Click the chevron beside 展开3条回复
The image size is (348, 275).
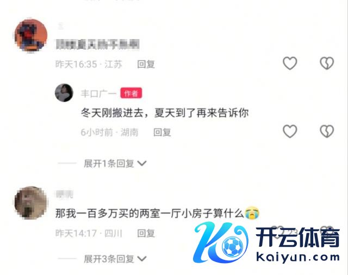(142, 259)
